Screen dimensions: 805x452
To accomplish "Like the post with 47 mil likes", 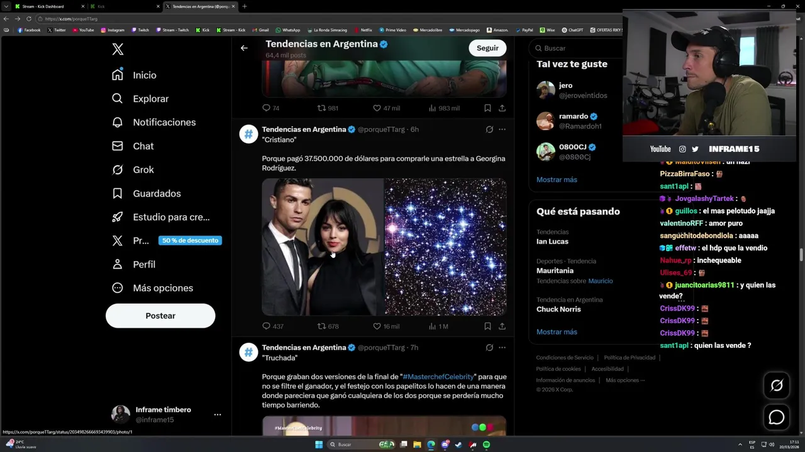I will 386,108.
